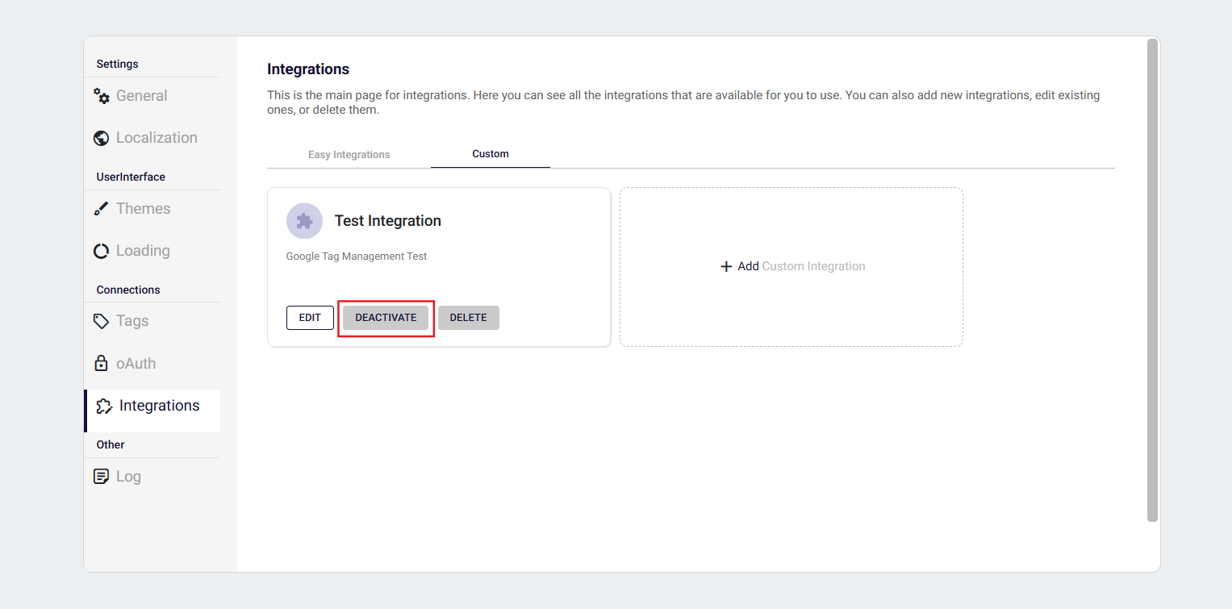Click the padlock icon beside oAuth
The image size is (1232, 609).
coord(102,364)
